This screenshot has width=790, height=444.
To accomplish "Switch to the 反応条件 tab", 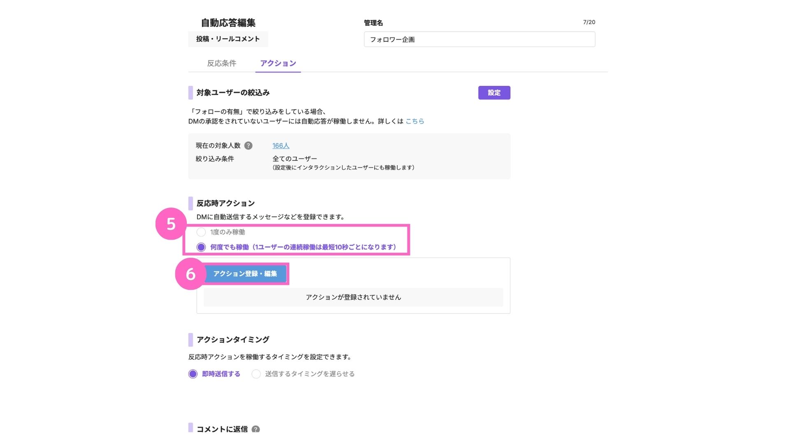I will 222,63.
